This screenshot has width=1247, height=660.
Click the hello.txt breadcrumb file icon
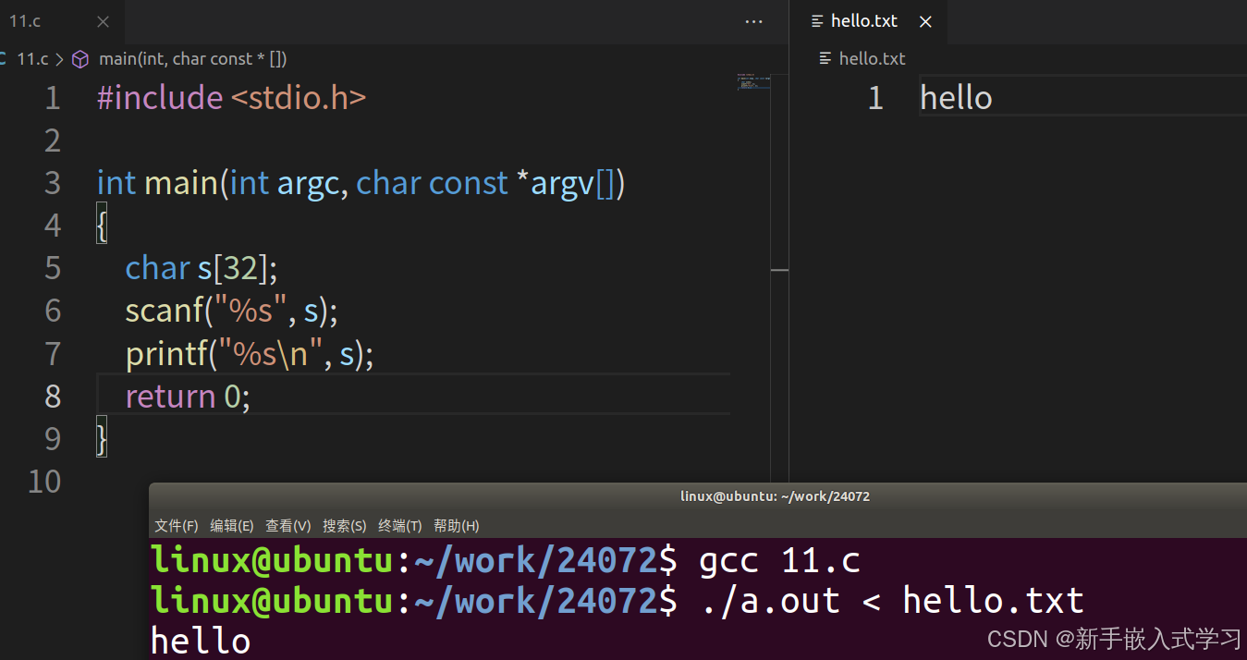pyautogui.click(x=825, y=59)
